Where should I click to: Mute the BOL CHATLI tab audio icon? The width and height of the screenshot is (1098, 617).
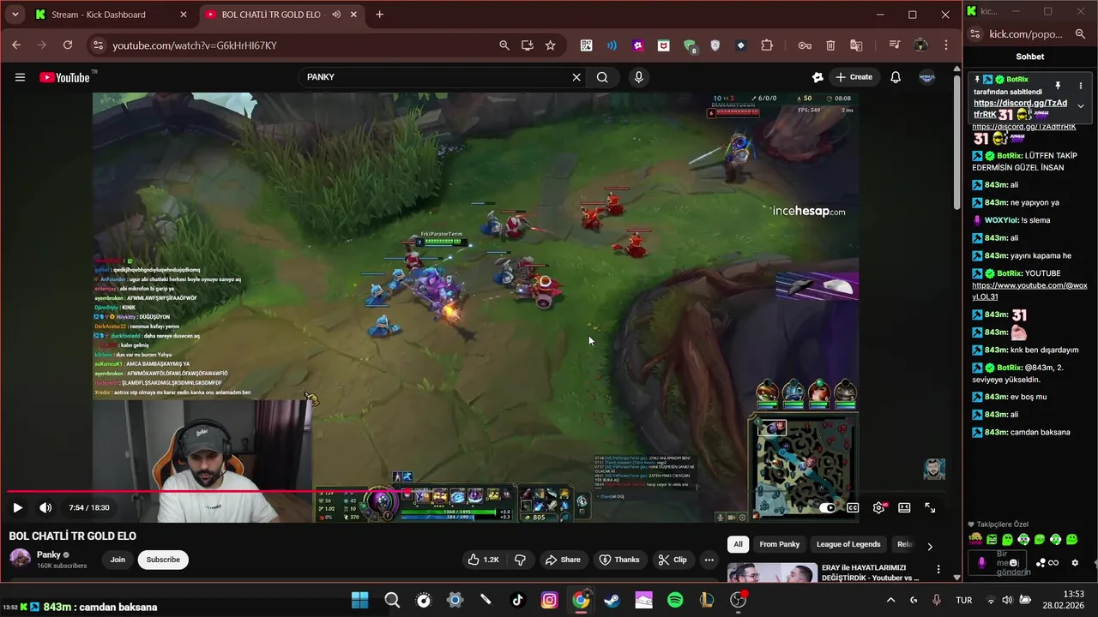[336, 15]
